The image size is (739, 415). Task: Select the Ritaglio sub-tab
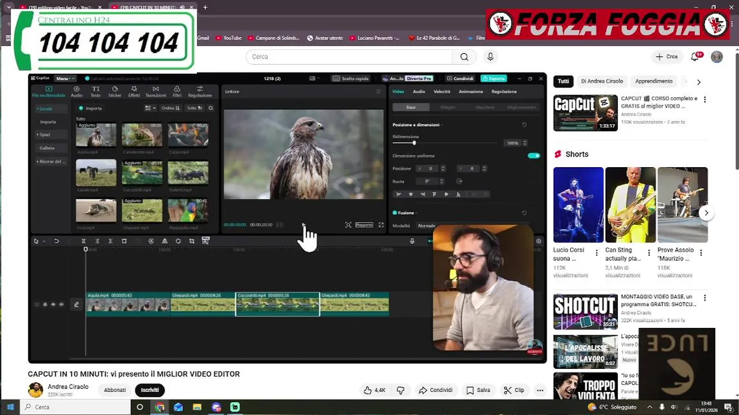click(448, 107)
